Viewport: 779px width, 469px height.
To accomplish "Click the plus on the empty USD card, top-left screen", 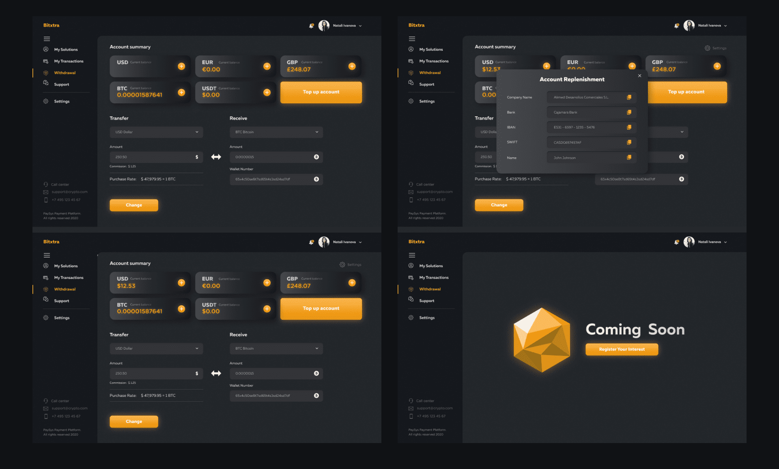I will coord(181,66).
